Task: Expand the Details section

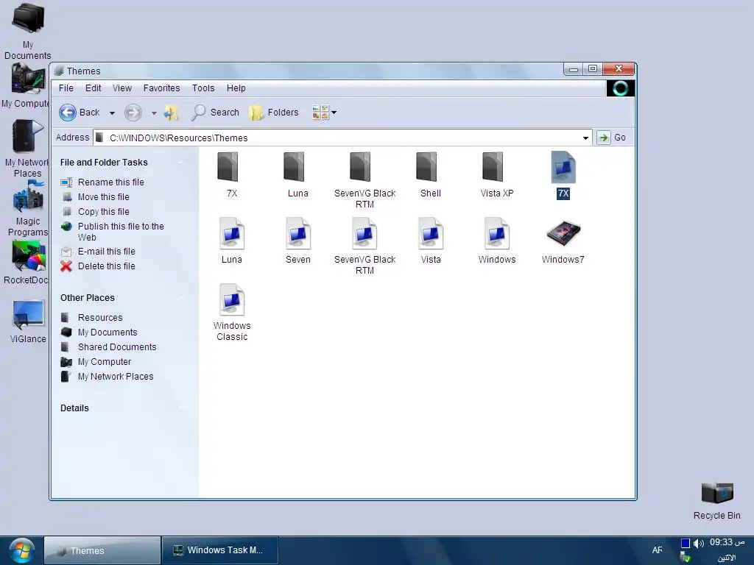Action: 181,408
